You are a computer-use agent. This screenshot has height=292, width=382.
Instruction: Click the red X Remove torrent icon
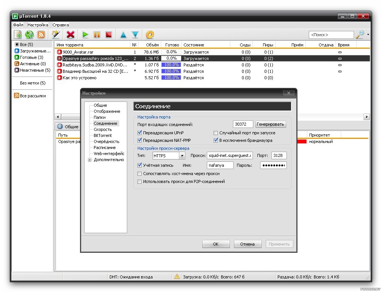71,35
